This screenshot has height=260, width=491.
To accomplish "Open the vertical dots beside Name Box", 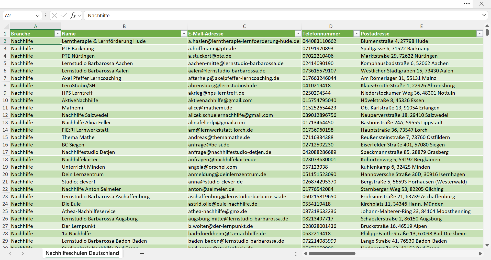I will 46,16.
